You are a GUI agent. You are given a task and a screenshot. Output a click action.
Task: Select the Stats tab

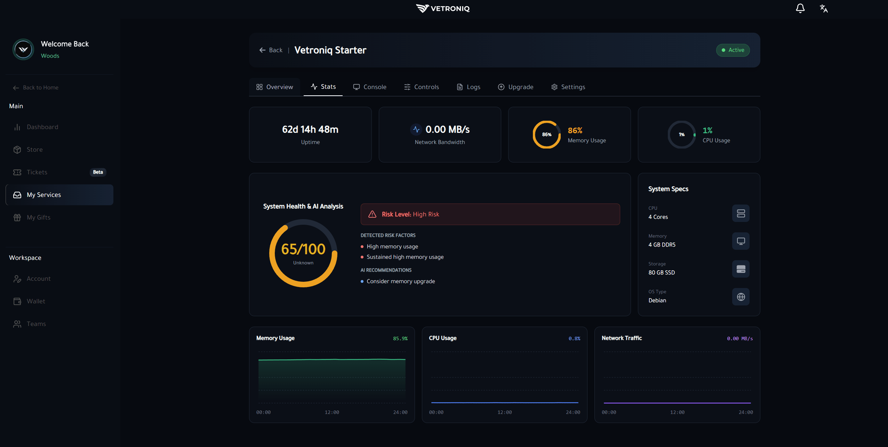point(323,87)
